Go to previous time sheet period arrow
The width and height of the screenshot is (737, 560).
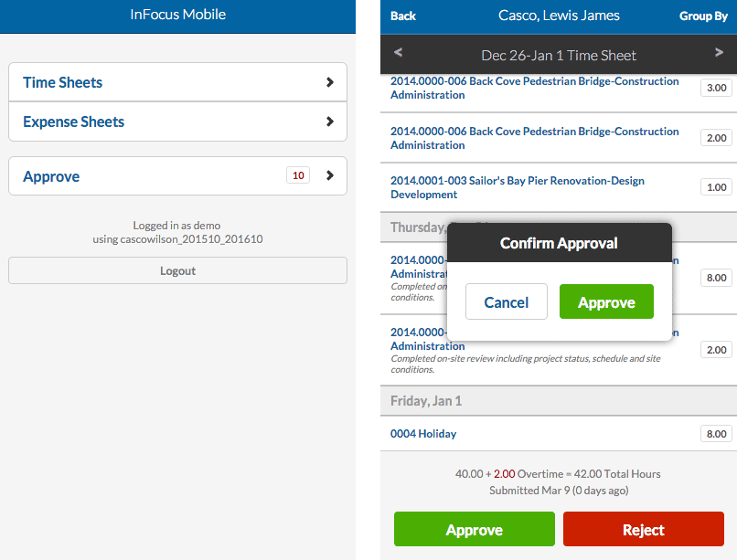(398, 52)
